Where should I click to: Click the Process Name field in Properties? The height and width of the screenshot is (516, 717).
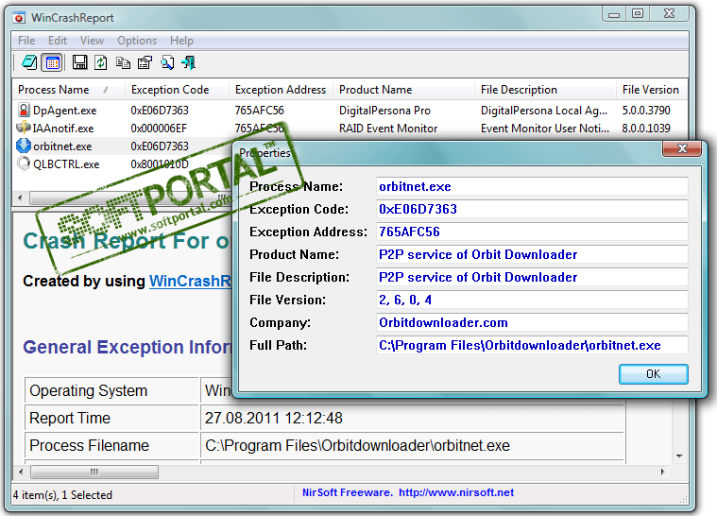[x=532, y=186]
